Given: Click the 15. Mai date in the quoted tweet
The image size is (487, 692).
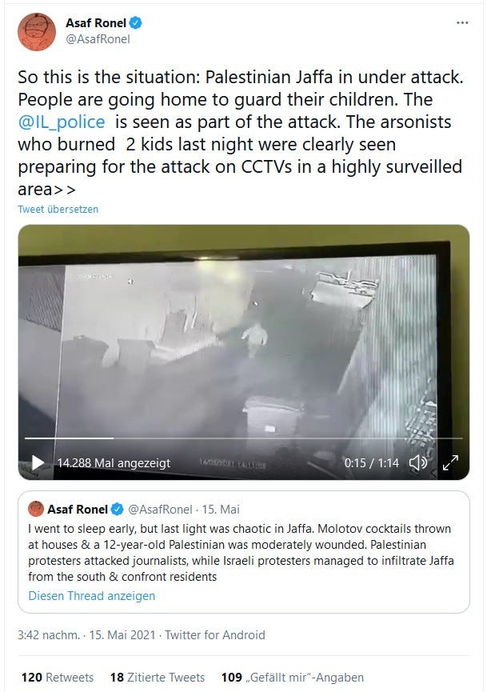Looking at the screenshot, I should [x=221, y=510].
